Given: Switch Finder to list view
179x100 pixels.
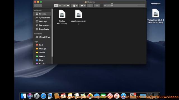Looking at the screenshot, I should click(x=60, y=6).
